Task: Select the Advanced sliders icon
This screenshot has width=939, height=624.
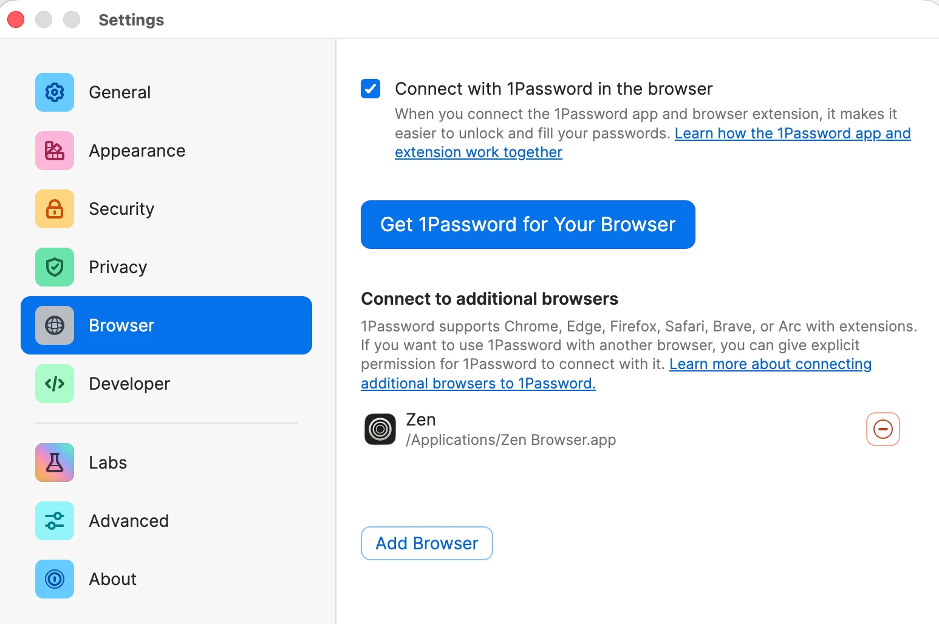Action: coord(55,521)
